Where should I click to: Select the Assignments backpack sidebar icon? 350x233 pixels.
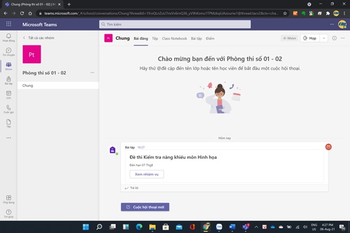coord(9,80)
